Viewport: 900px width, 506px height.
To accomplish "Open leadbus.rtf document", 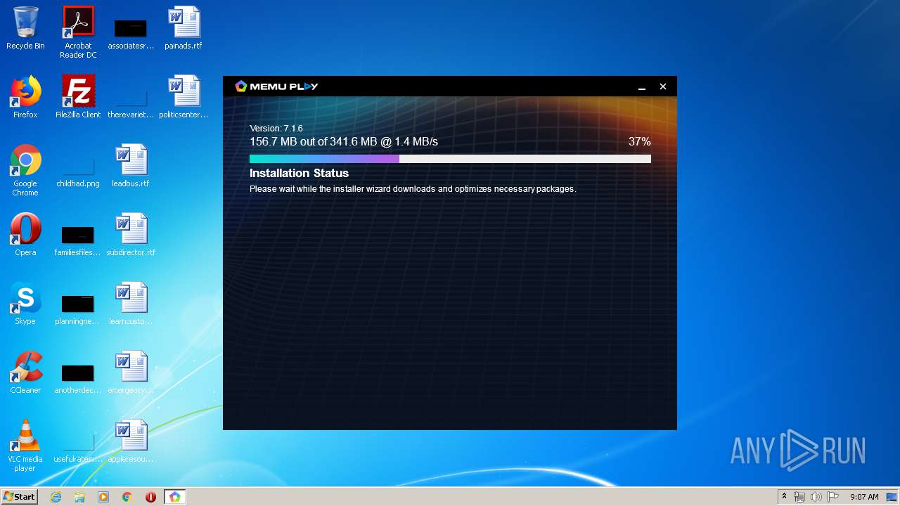I will point(131,166).
